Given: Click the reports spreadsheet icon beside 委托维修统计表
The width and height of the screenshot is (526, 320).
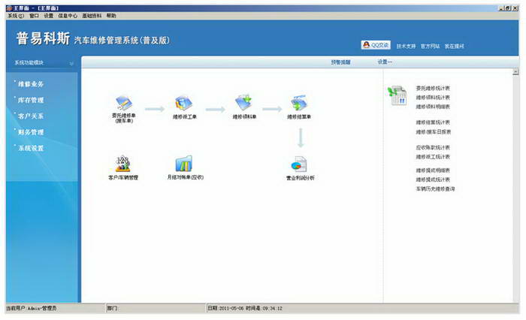Looking at the screenshot, I should pyautogui.click(x=398, y=95).
